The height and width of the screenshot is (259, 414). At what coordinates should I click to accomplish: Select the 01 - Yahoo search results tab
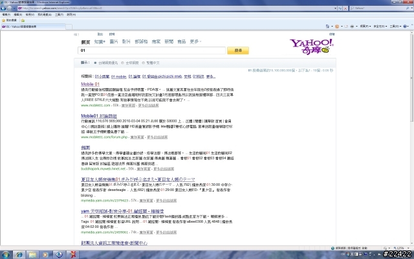[x=33, y=27]
